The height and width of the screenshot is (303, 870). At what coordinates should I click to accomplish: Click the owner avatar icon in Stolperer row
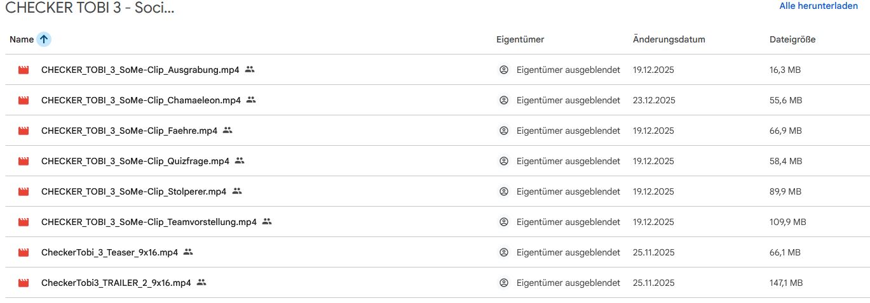[504, 191]
